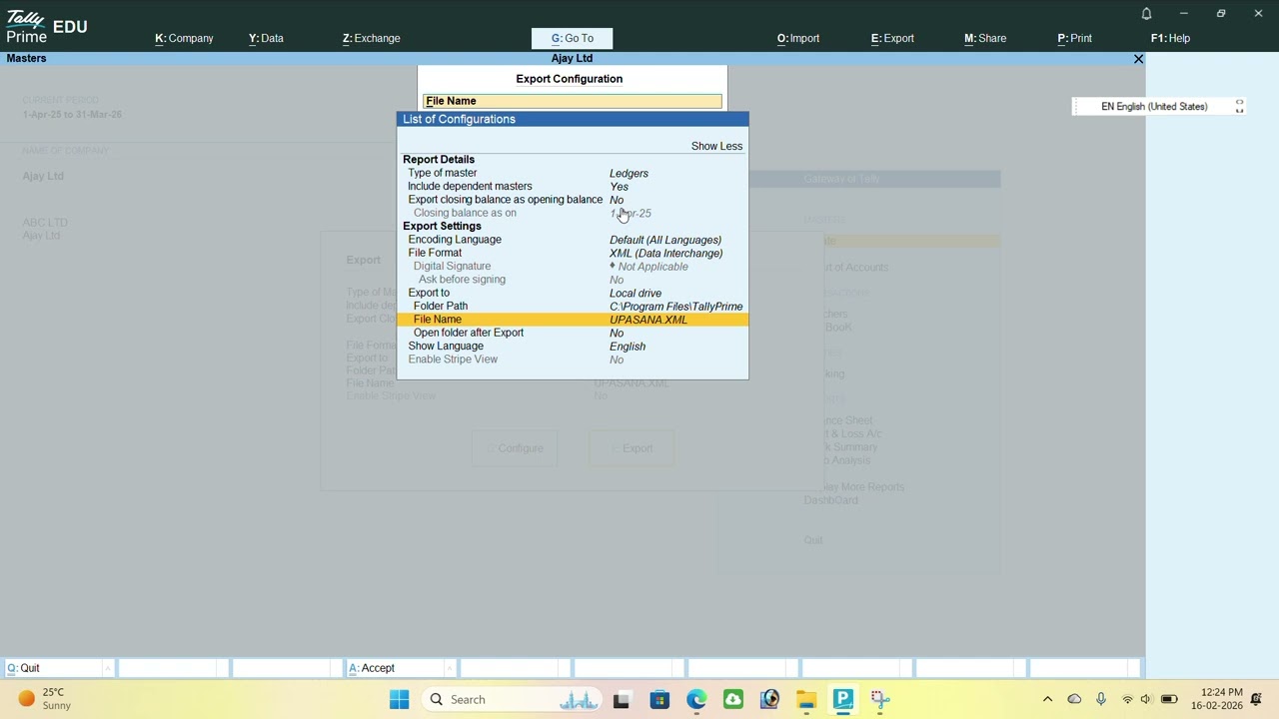Click the Local drive value

[636, 294]
